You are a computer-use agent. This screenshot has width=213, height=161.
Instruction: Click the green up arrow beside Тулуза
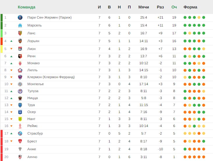point(11,91)
